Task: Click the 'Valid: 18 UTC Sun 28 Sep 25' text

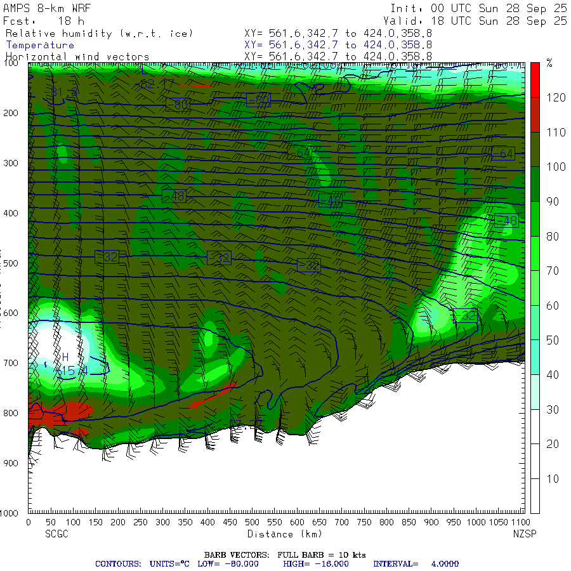Action: point(475,21)
